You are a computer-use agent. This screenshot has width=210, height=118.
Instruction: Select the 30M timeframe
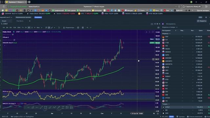click(19, 28)
